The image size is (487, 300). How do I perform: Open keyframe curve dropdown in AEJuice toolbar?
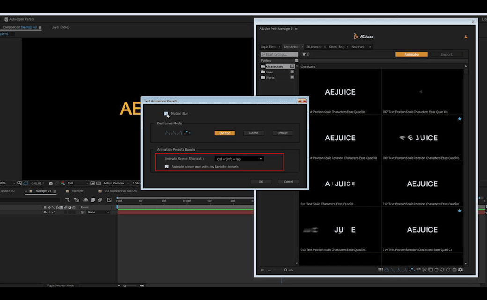pyautogui.click(x=413, y=270)
